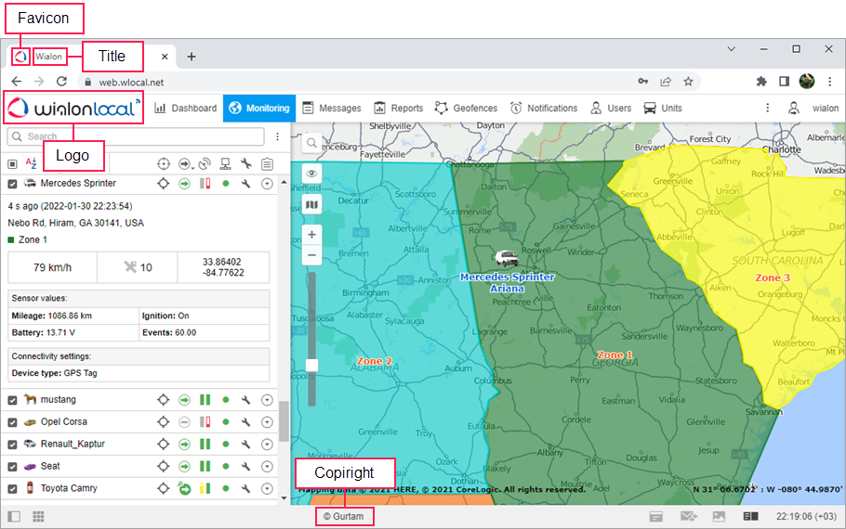Image resolution: width=846 pixels, height=529 pixels.
Task: Click the map zoom out minus button
Action: (312, 255)
